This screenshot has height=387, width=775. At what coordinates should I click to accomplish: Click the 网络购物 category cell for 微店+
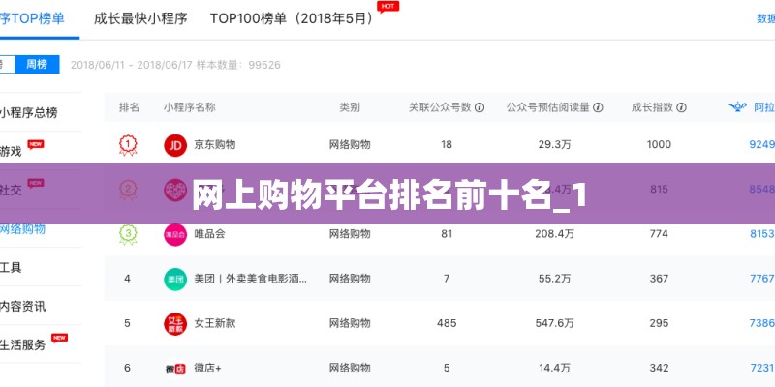tap(350, 368)
